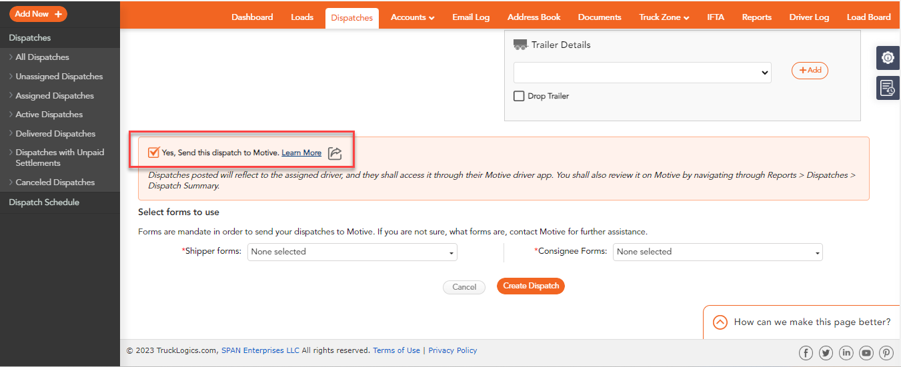The image size is (901, 367).
Task: Open the IFTA tab
Action: point(716,17)
